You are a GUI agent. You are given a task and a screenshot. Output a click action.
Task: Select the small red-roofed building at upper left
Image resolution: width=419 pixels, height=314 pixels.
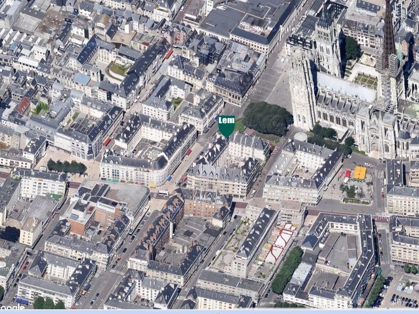[x=24, y=105]
